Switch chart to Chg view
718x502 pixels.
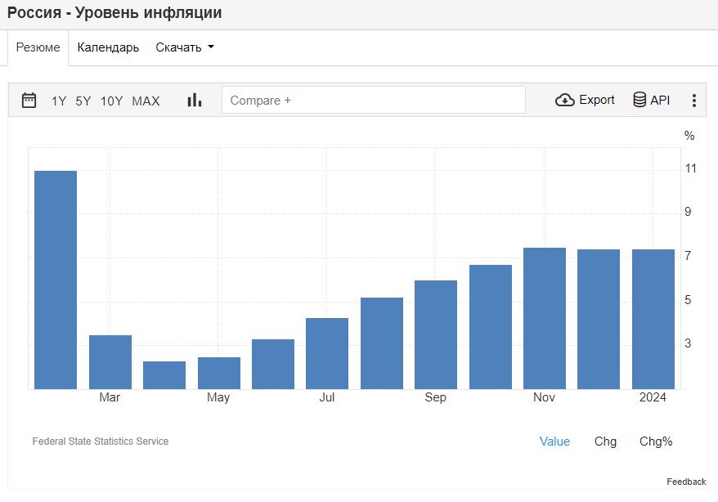pos(605,441)
